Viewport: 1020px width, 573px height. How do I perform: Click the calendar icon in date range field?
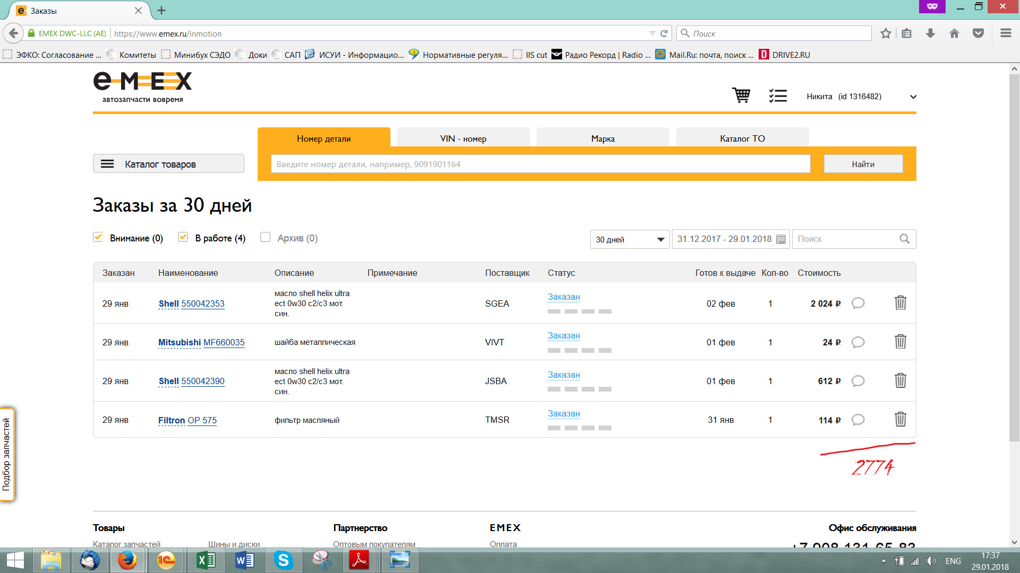point(780,239)
